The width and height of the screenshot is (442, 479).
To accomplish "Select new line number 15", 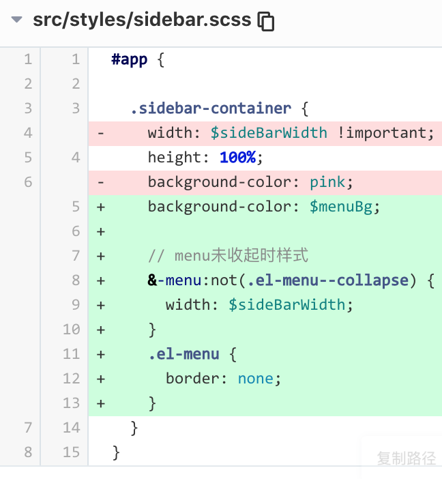I will (x=72, y=452).
